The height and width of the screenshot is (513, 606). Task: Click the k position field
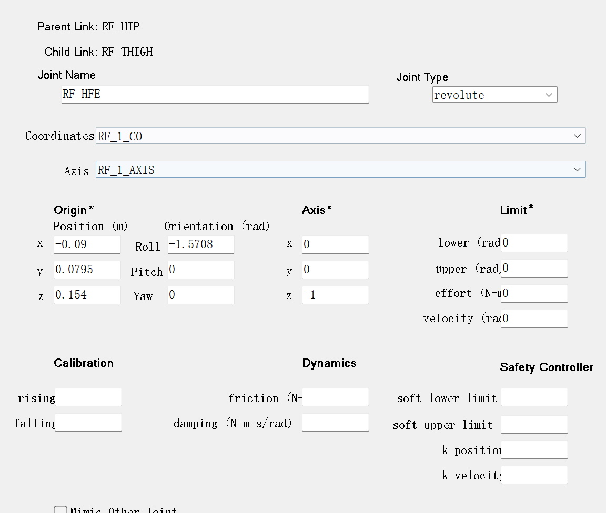coord(534,449)
